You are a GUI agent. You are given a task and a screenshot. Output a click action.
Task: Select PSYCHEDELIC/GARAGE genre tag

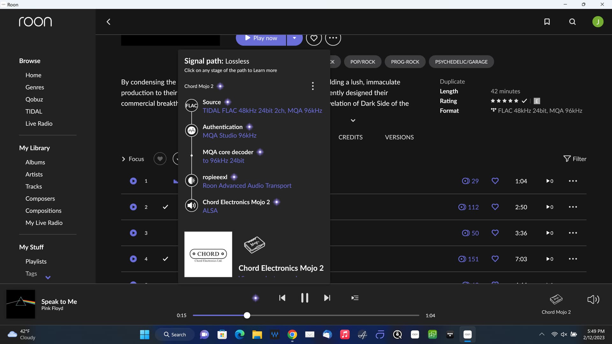(461, 62)
